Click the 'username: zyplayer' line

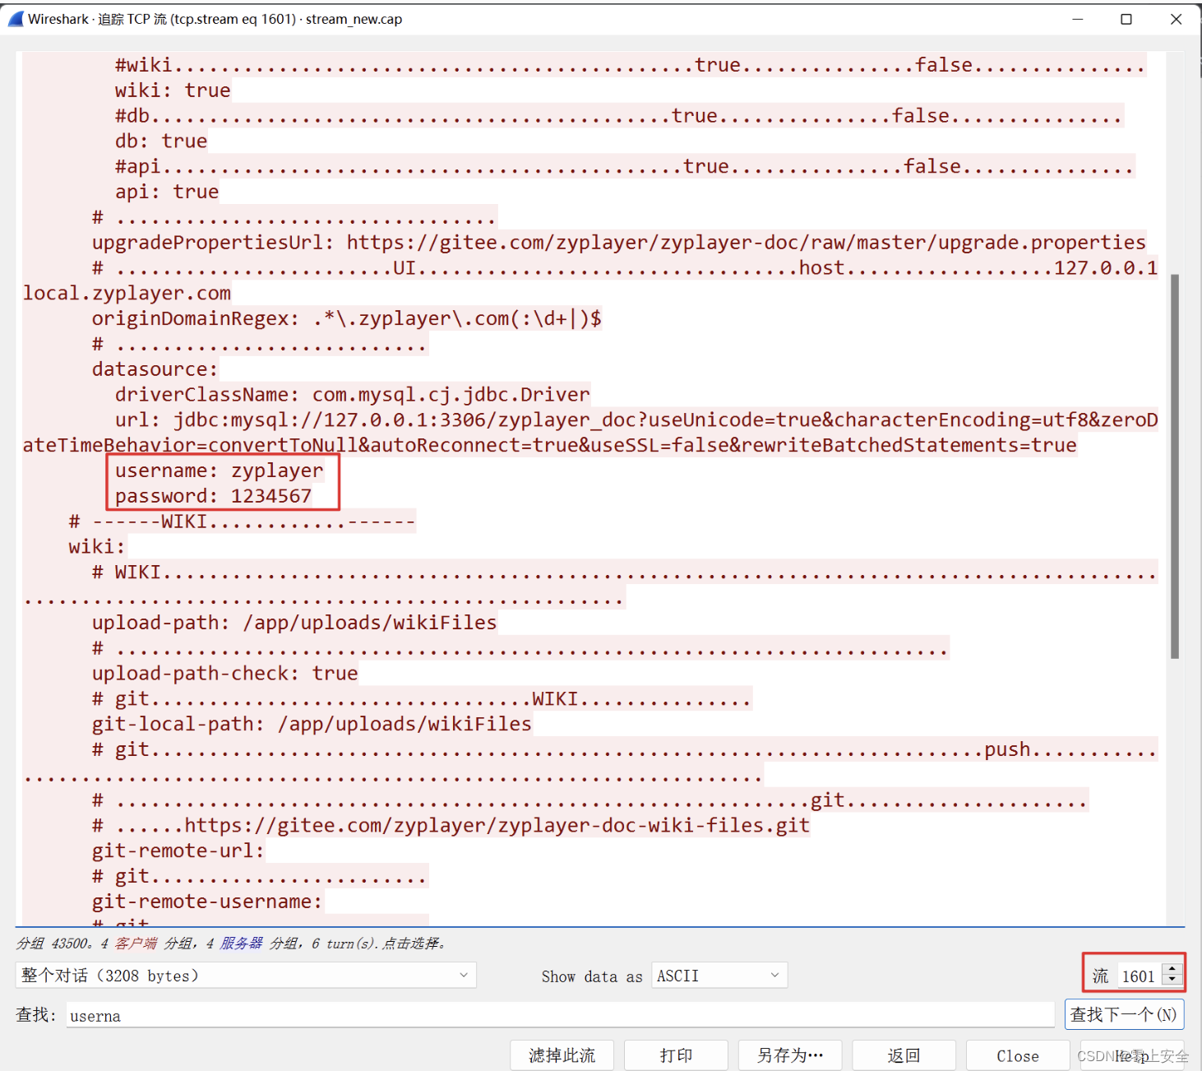tap(219, 471)
